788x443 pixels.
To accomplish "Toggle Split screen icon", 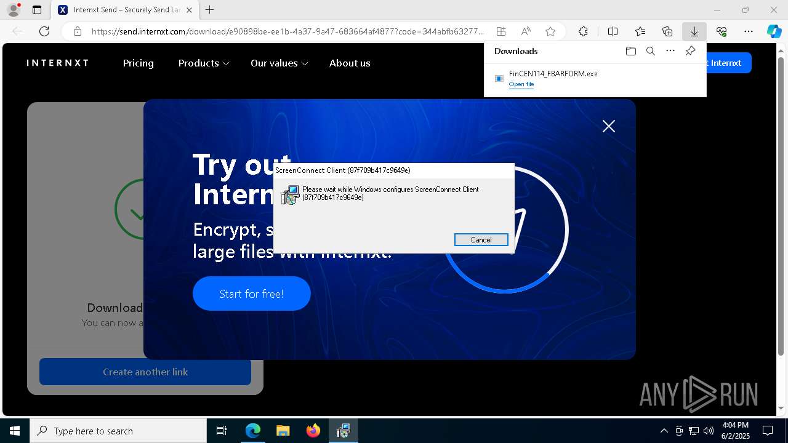I will (613, 31).
